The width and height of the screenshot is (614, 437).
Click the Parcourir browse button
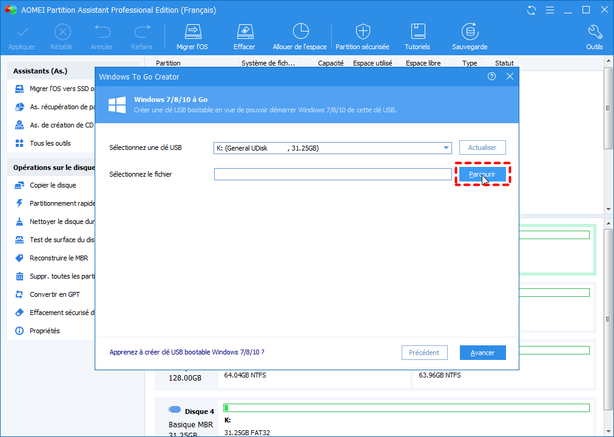[x=482, y=174]
